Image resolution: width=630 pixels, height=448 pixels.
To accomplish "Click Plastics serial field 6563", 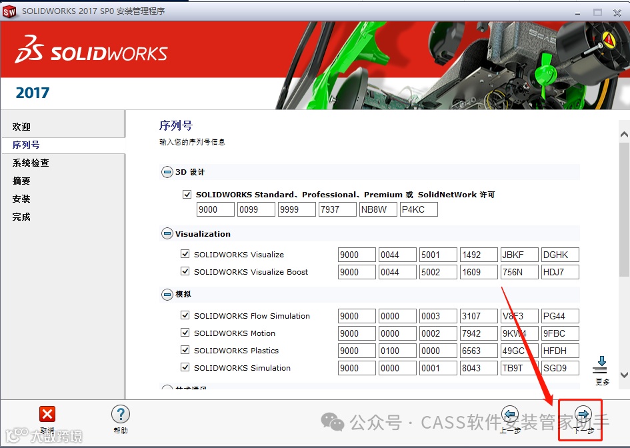I will point(479,351).
